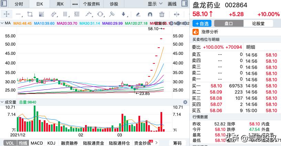Expand the 显示 dropdown
Viewport: 281px width, 146px height.
[x=155, y=4]
